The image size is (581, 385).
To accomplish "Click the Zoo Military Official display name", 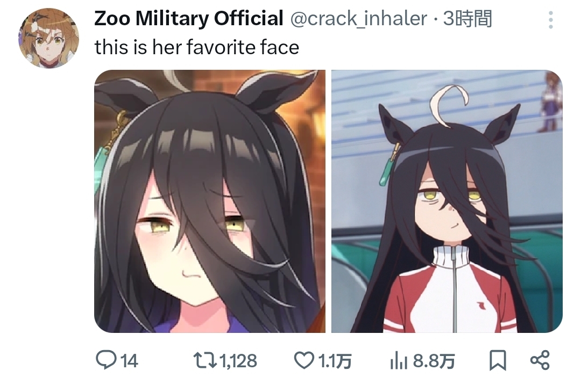I will pyautogui.click(x=189, y=18).
